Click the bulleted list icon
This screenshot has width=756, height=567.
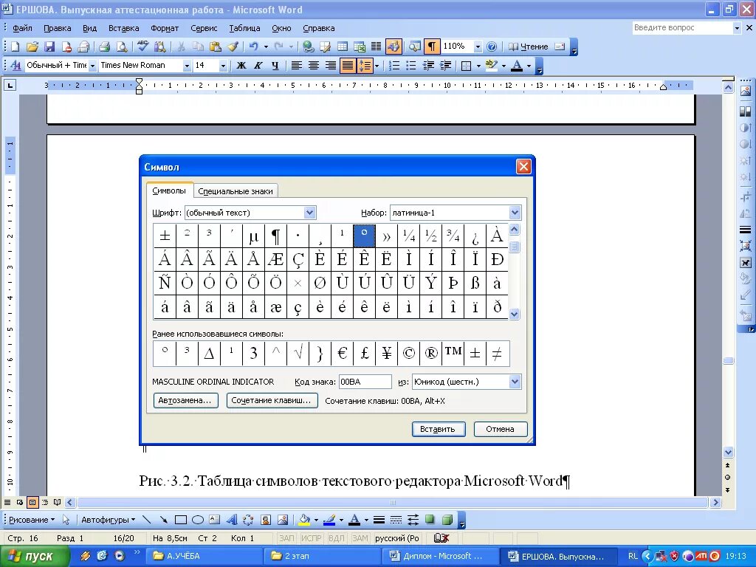tap(410, 65)
